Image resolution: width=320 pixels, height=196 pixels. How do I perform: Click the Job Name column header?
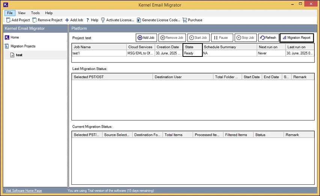pos(99,47)
